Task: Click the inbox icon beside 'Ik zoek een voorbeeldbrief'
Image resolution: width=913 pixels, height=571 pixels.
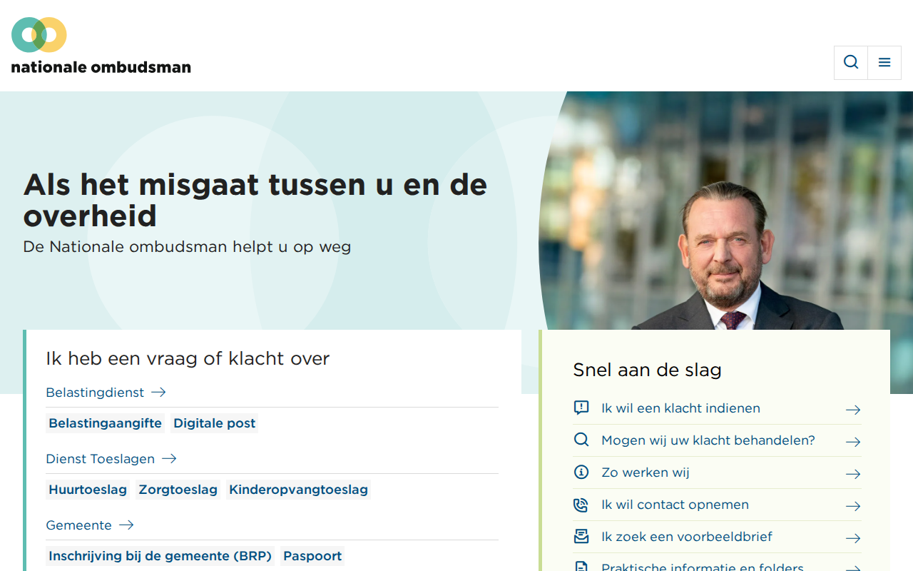Action: point(581,537)
